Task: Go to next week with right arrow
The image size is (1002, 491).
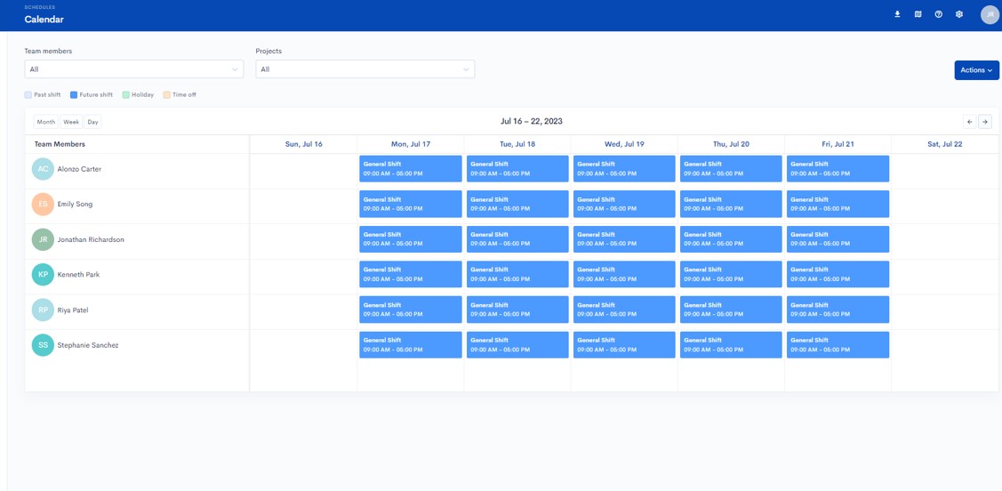Action: pyautogui.click(x=985, y=122)
